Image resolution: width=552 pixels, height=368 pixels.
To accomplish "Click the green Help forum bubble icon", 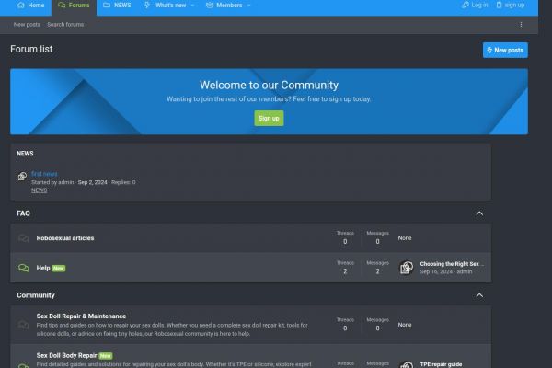I will (x=24, y=268).
